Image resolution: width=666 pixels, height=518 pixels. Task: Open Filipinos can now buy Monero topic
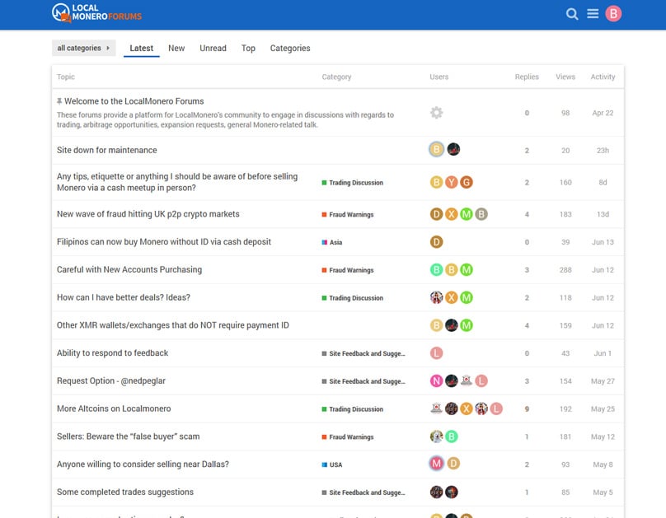(164, 242)
